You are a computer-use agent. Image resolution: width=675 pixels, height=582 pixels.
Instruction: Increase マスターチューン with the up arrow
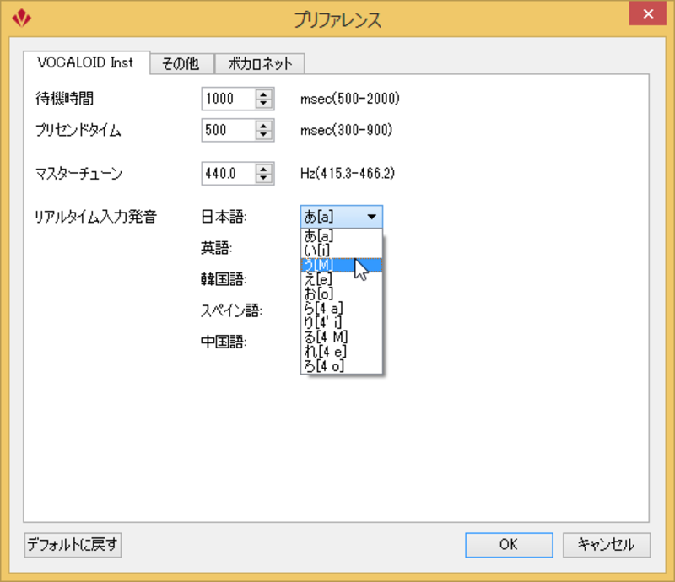[263, 169]
